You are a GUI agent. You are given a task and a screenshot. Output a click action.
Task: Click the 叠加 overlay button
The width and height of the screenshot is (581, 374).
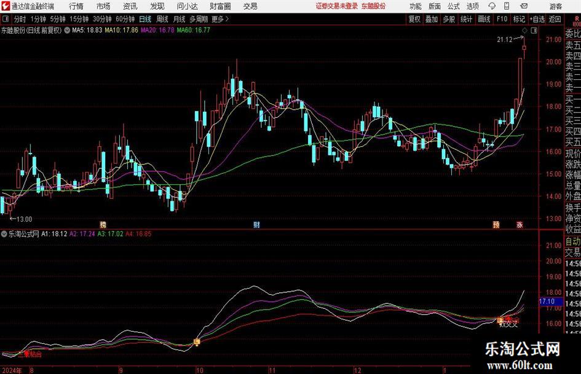[432, 19]
